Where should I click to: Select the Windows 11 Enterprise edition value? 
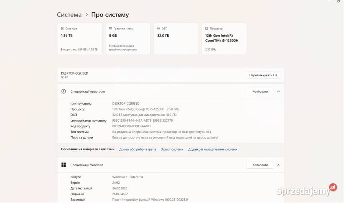click(128, 177)
